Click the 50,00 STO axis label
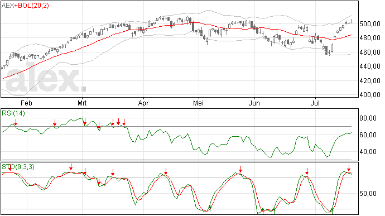The image size is (385, 216). [368, 193]
